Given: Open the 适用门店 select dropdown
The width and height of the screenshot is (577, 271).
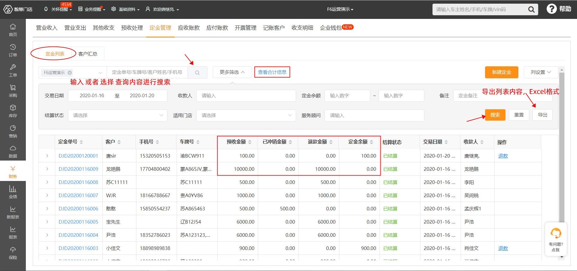Looking at the screenshot, I should point(246,116).
